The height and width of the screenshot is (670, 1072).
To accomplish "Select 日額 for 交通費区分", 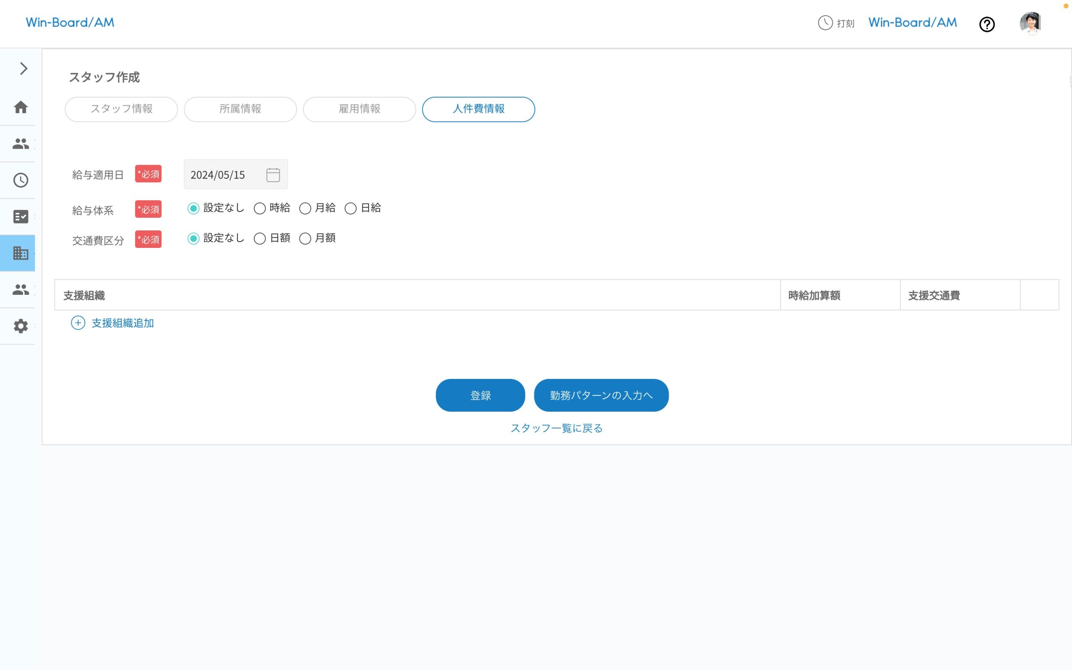I will (x=260, y=239).
